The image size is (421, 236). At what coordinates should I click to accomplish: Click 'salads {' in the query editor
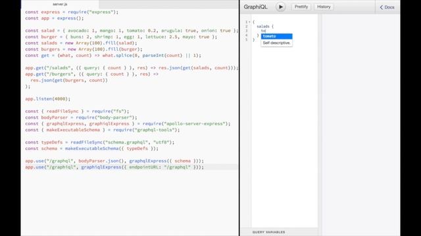click(265, 26)
